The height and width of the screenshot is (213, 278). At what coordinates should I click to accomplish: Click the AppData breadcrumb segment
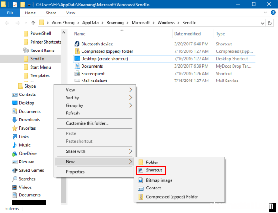pyautogui.click(x=90, y=23)
